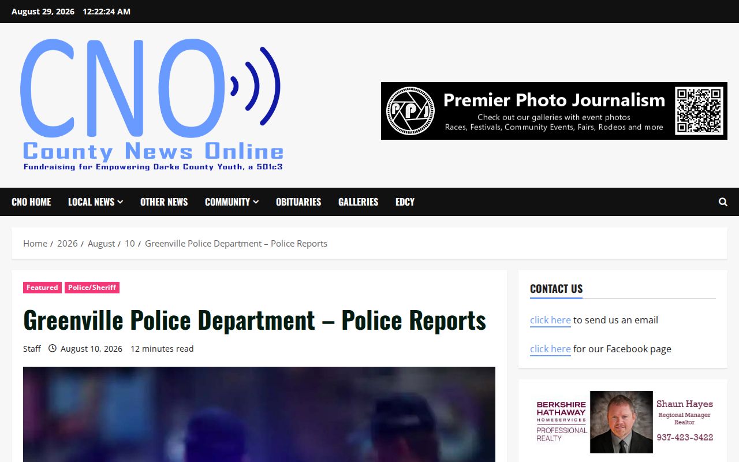Click the article title Greenville Police Department – Police Reports
The image size is (739, 462).
tap(255, 320)
